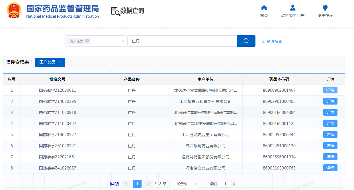Go to page 1 in pagination
This screenshot has width=354, height=190.
coord(137,184)
